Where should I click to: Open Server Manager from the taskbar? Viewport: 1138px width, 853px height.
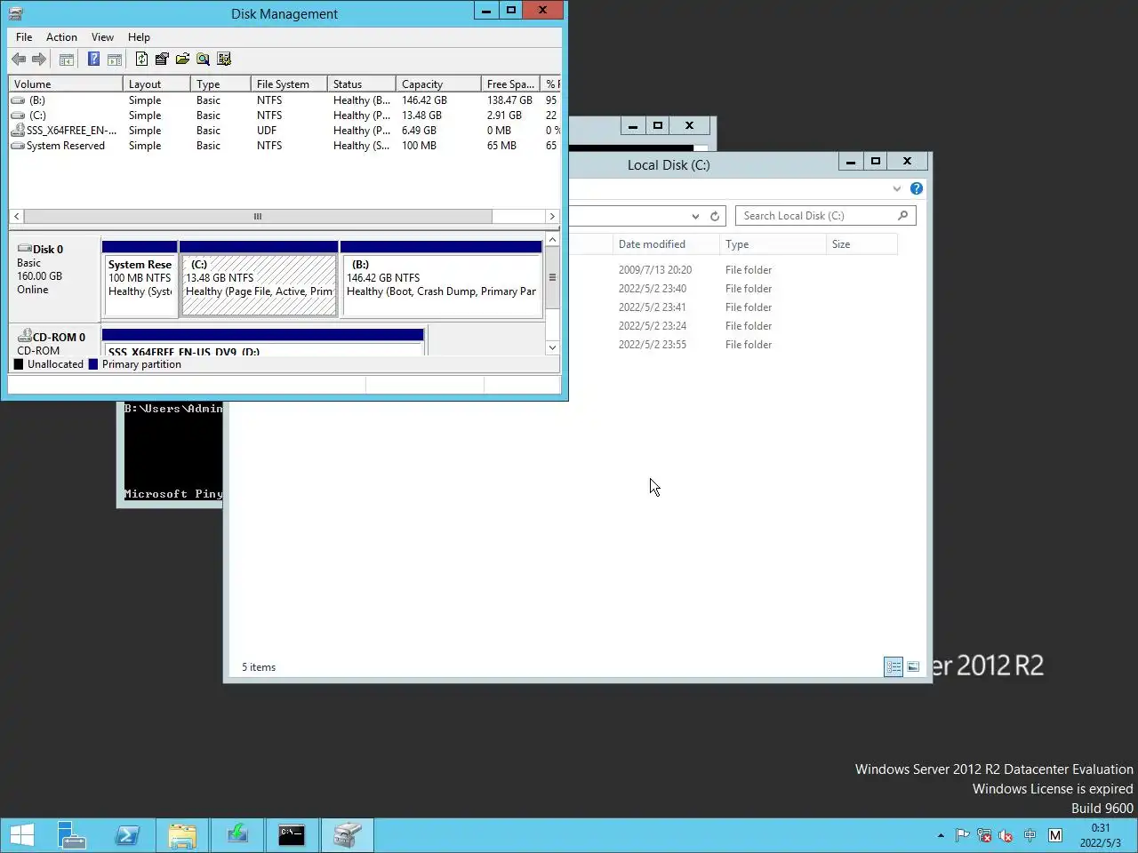pos(72,835)
